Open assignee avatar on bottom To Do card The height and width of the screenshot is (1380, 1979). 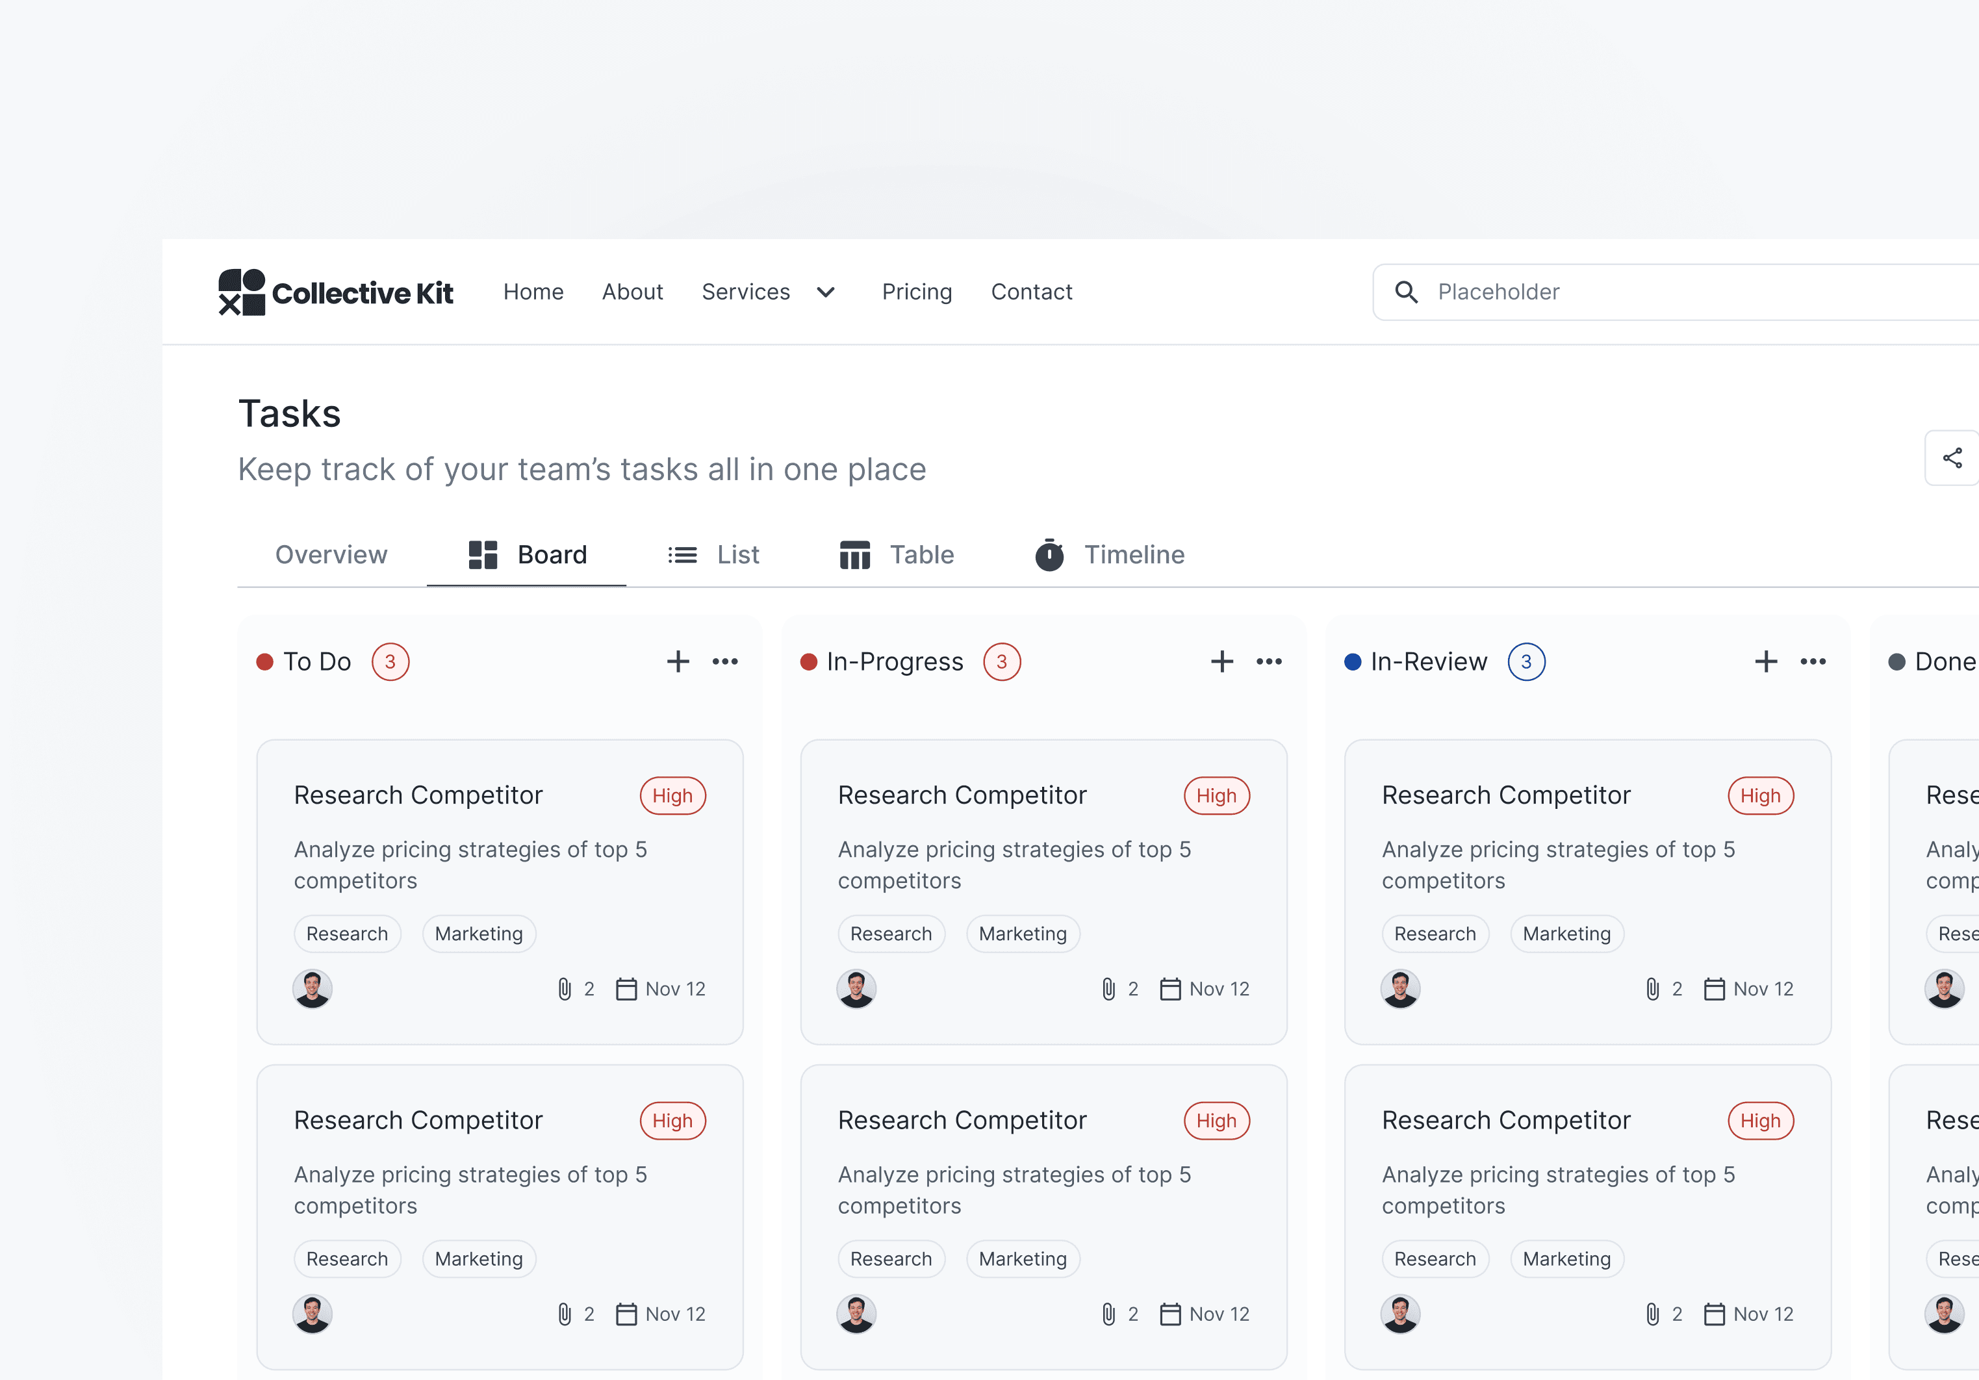click(313, 1314)
